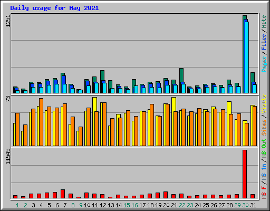Image resolution: width=270 pixels, height=211 pixels.
Task: Click day 6 on the x-axis
Action: pyautogui.click(x=57, y=205)
